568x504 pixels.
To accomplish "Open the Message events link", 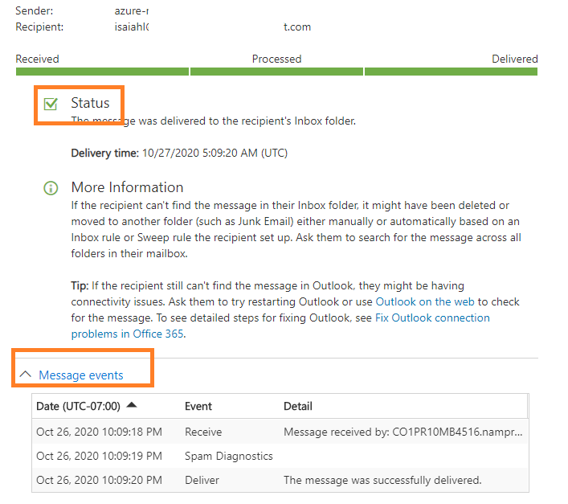I will point(81,375).
